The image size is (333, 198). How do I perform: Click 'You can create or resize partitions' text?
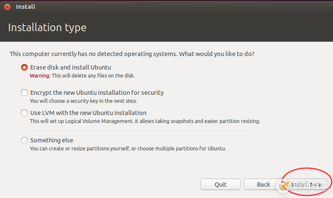coord(128,148)
